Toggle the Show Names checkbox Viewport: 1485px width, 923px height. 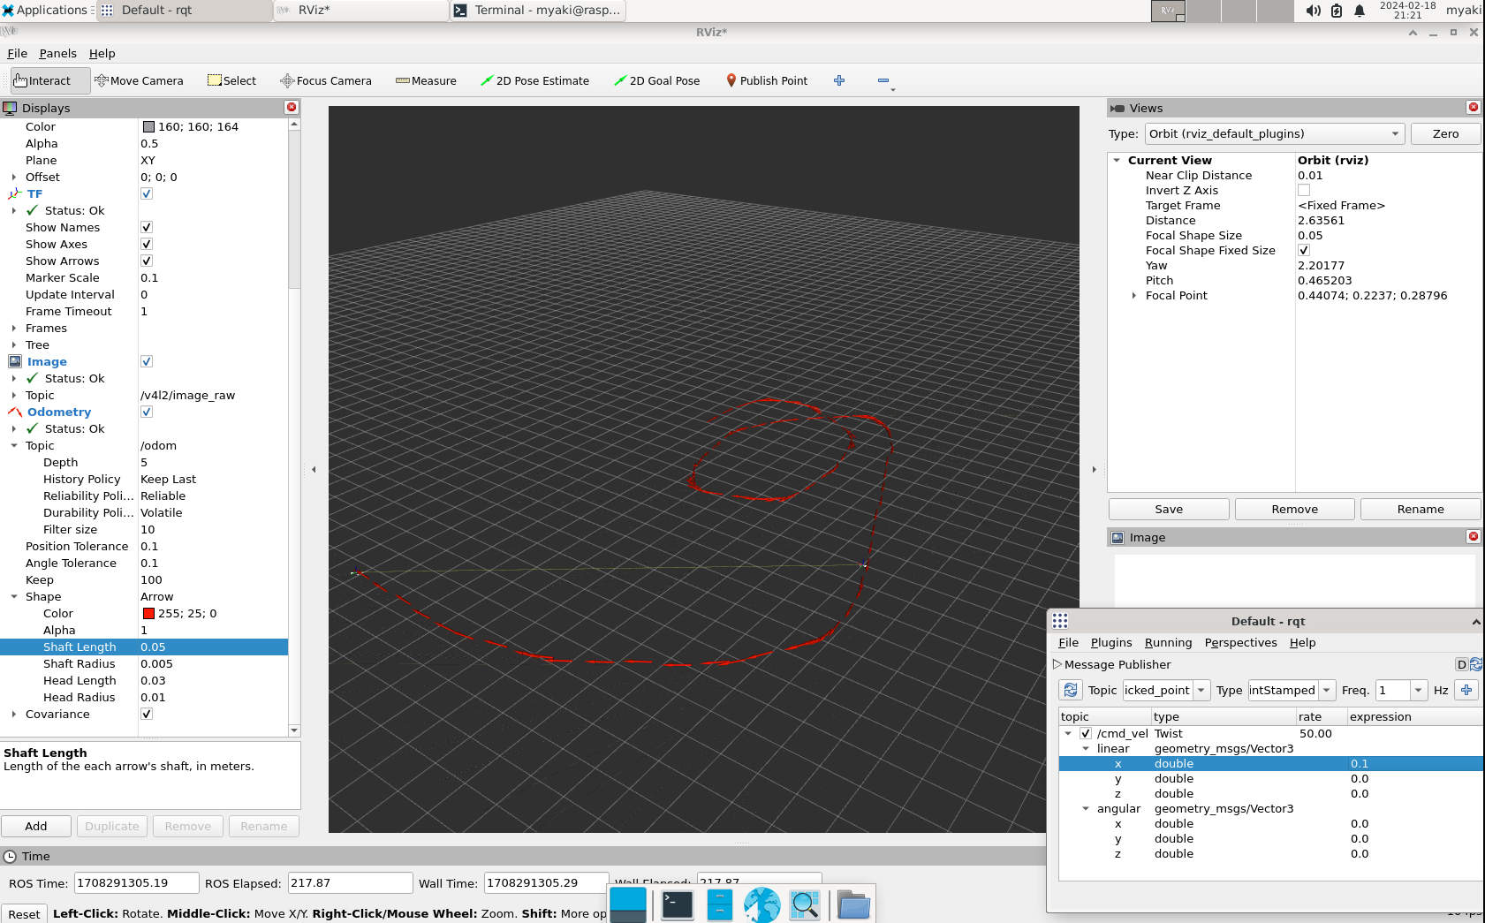point(147,227)
